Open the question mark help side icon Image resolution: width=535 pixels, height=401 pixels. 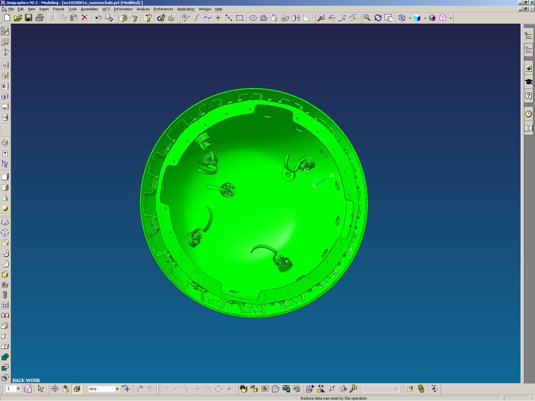point(529,96)
